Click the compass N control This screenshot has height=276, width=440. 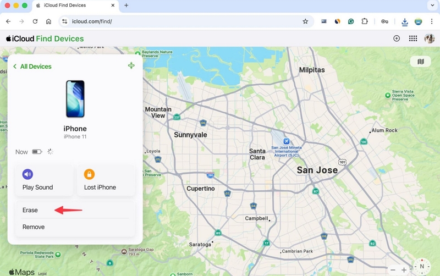coord(422,267)
